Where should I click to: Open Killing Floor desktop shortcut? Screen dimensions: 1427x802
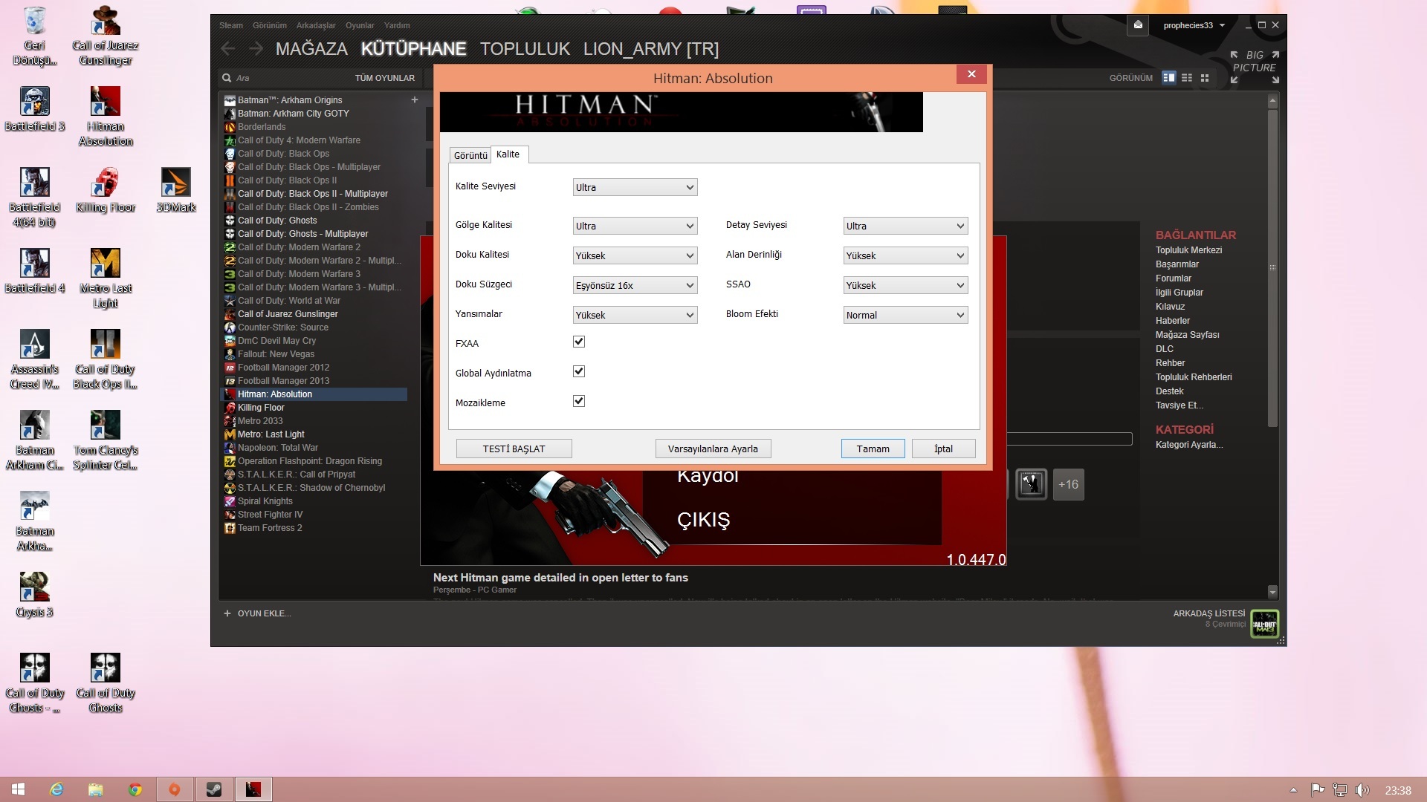tap(106, 190)
